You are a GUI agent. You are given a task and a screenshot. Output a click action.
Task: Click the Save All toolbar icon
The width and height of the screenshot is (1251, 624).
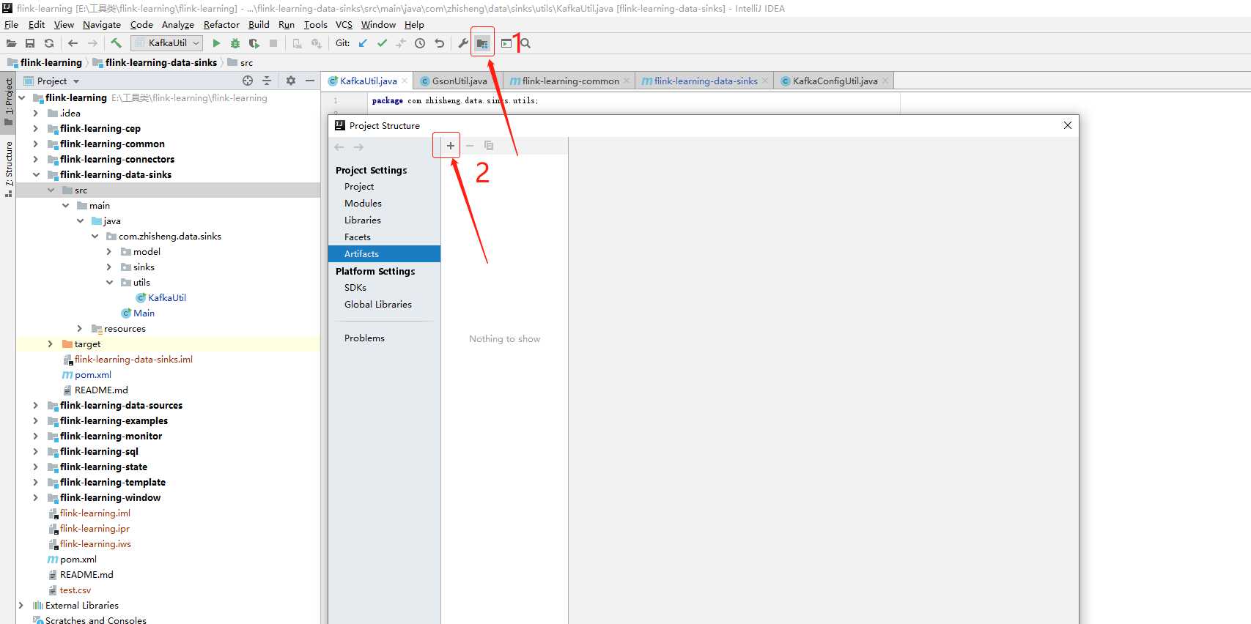pos(30,43)
